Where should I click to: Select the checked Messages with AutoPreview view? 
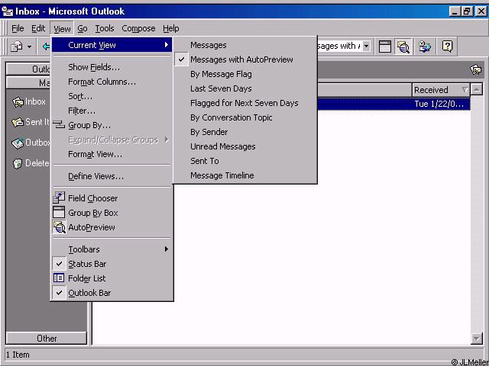coord(244,59)
